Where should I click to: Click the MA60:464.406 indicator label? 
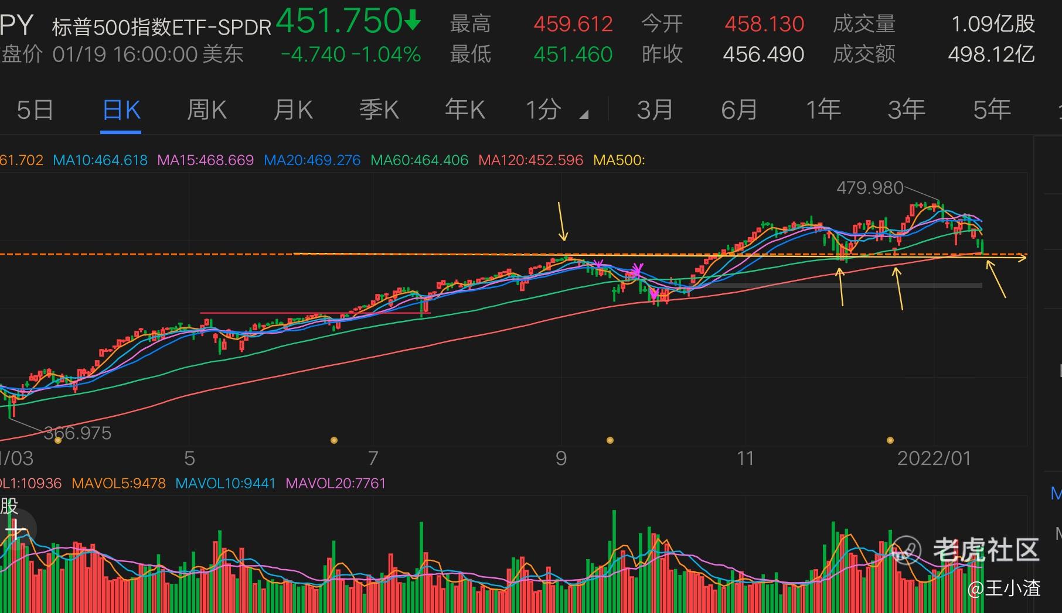[x=419, y=160]
